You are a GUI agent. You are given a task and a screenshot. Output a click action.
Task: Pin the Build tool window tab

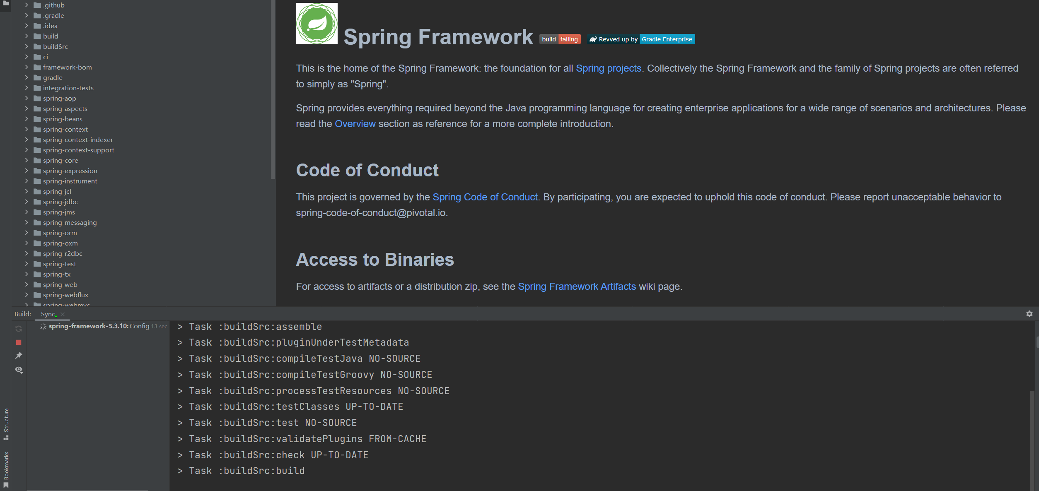(19, 356)
